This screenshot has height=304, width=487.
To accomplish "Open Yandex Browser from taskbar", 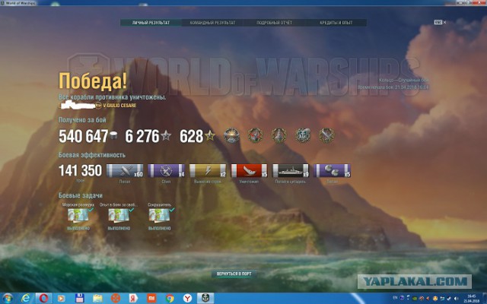I will click(x=187, y=299).
